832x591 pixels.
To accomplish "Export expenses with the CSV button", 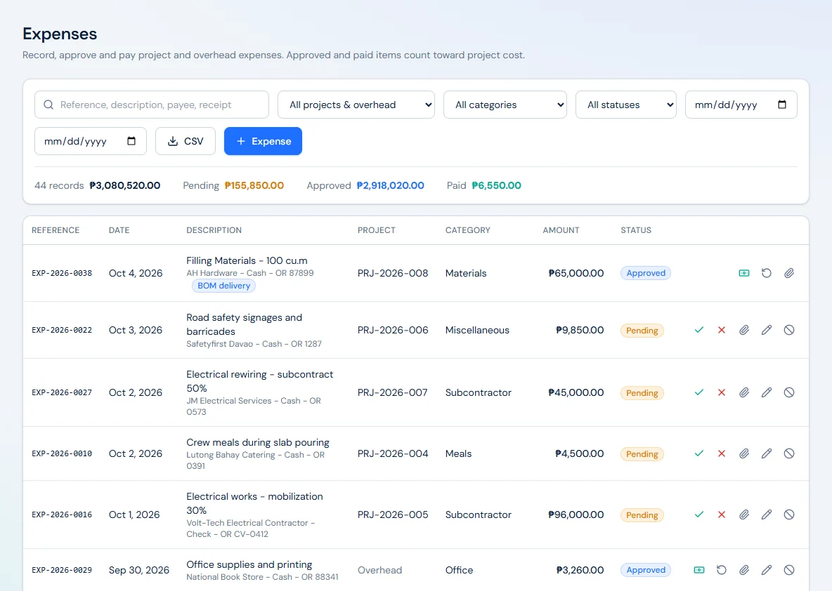I will 186,141.
